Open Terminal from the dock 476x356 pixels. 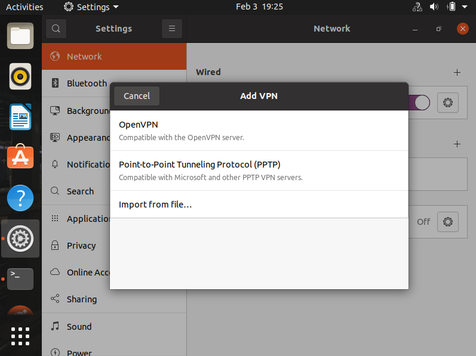20,279
